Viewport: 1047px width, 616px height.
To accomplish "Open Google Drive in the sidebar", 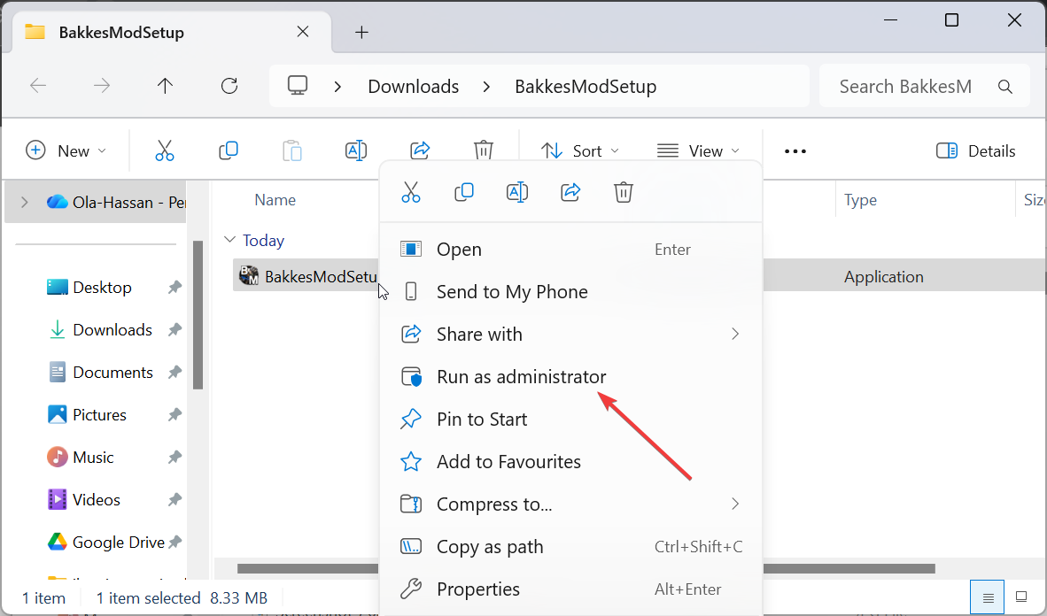I will point(118,542).
